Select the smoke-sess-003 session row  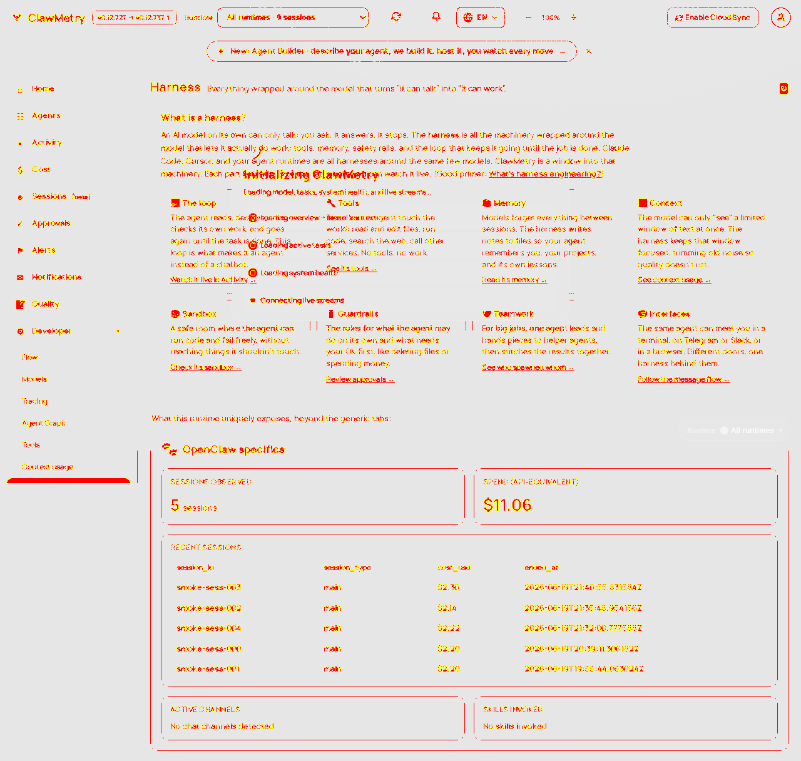469,588
